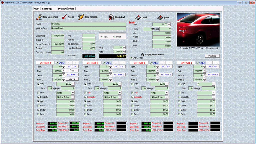Viewport: 256px width, 144px height.
Task: Open the Register! icon
Action: point(111,17)
